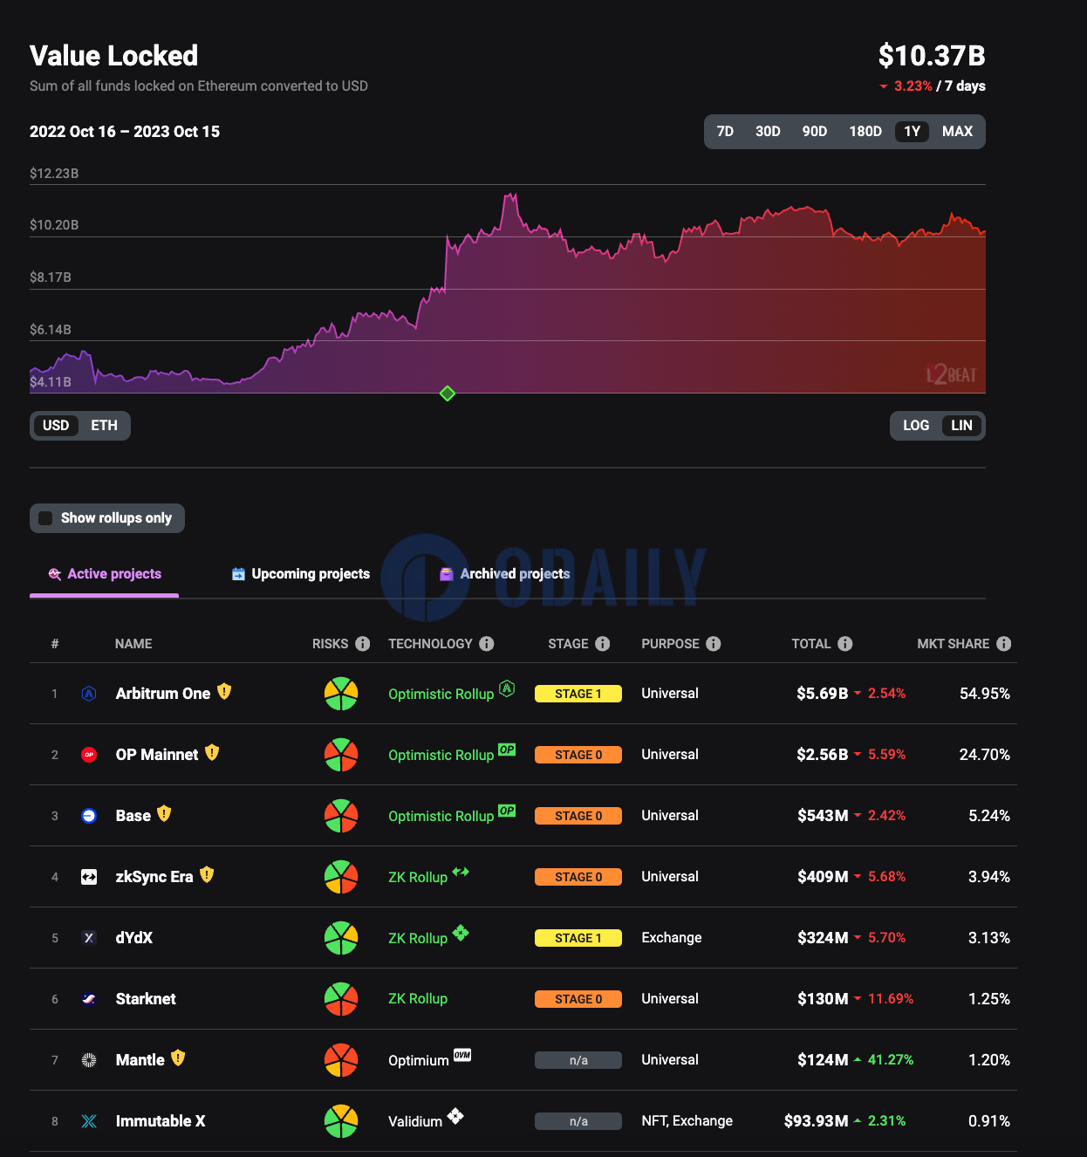Click the OVM badge next to Optimium

pyautogui.click(x=462, y=1055)
